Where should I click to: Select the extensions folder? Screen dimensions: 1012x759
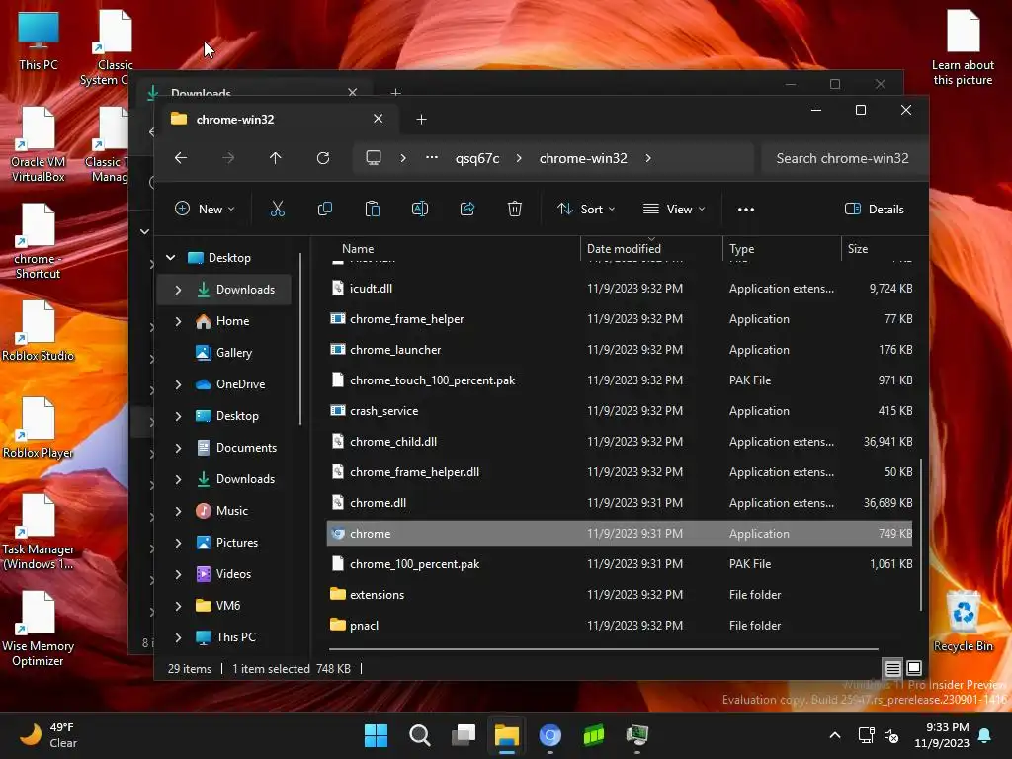click(x=620, y=594)
